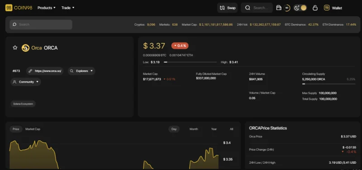Click the crypto Search box
The width and height of the screenshot is (362, 170).
pos(41,24)
